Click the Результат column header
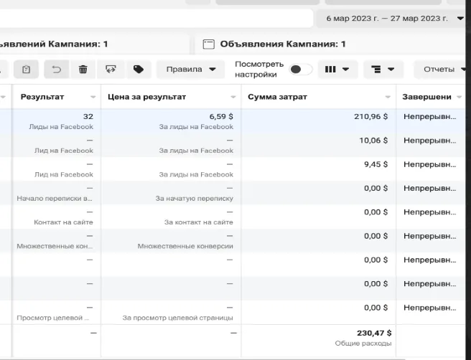 click(x=42, y=97)
